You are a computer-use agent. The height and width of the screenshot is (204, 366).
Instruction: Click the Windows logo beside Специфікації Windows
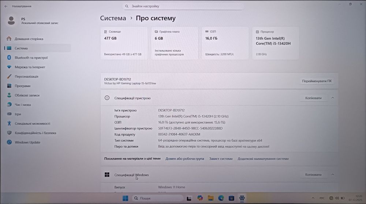tap(107, 175)
